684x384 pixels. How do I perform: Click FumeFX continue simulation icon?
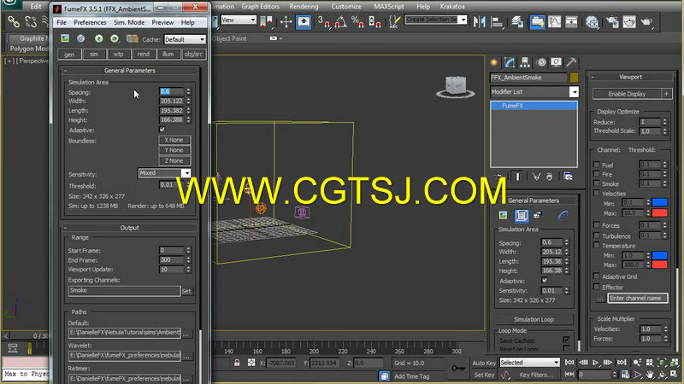coord(115,38)
